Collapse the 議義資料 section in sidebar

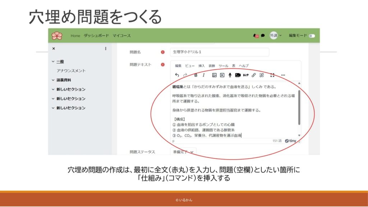[x=53, y=80]
